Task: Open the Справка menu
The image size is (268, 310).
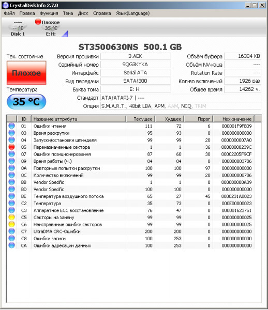Action: 102,13
